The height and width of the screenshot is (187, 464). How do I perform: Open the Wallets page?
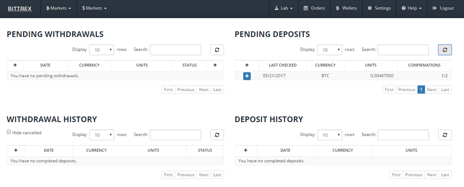(x=346, y=8)
